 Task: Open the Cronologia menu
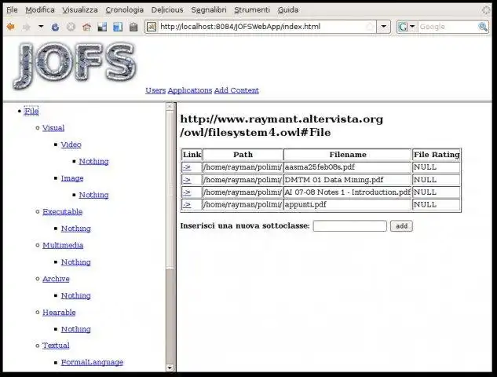tap(124, 10)
